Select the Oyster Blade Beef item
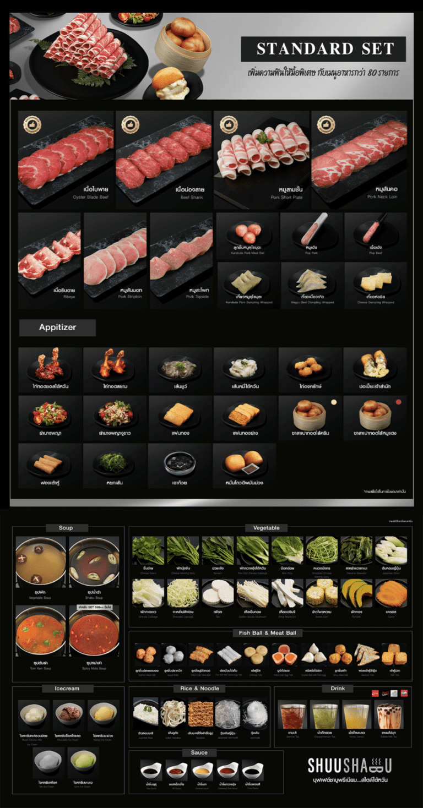 (x=66, y=160)
